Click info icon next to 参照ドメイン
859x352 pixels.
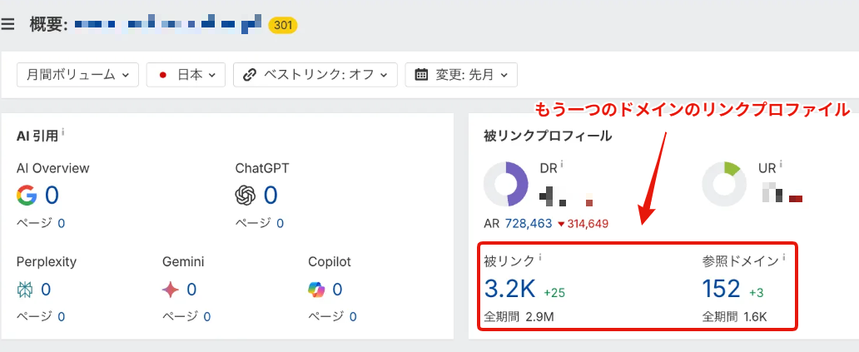point(783,259)
